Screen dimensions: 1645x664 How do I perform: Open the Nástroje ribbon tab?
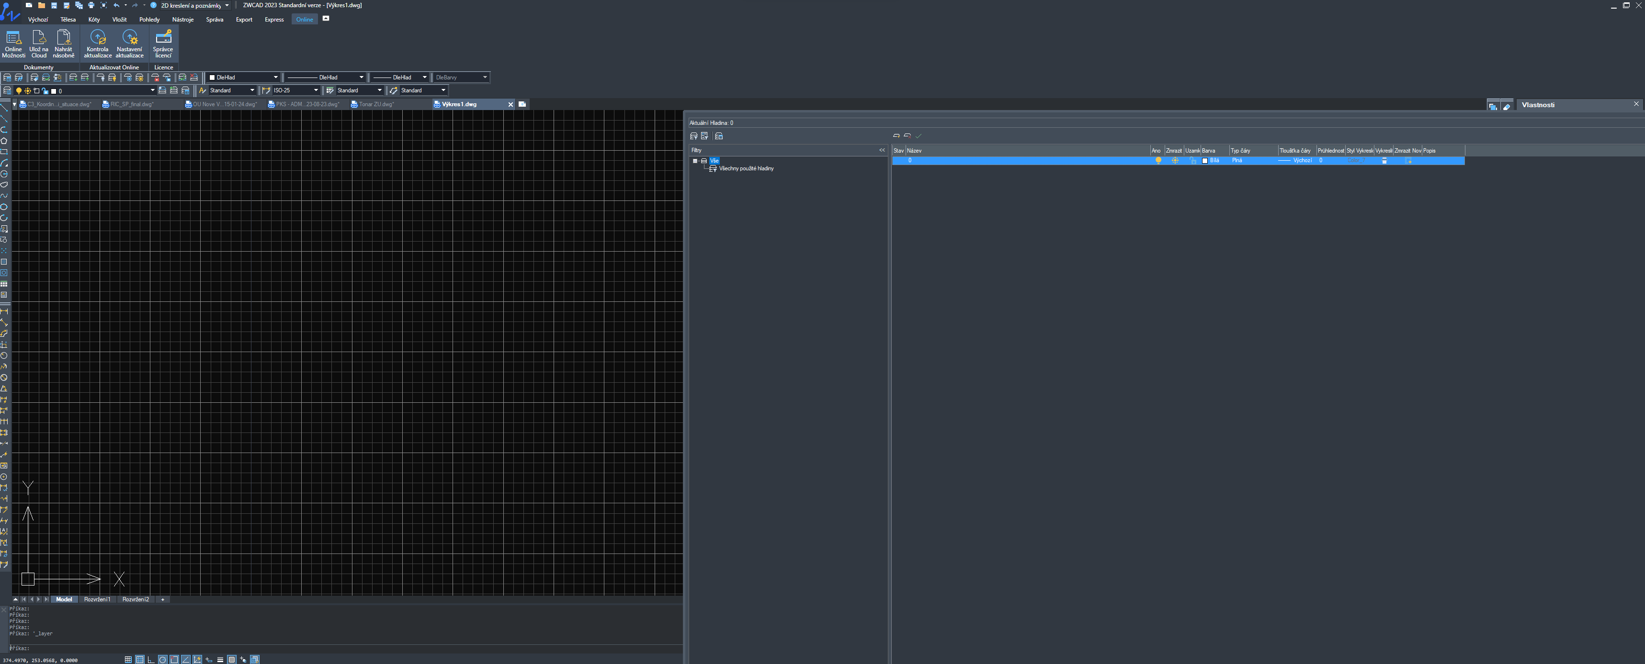[182, 20]
